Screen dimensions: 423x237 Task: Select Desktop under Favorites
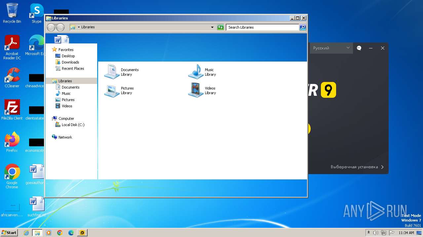click(68, 56)
